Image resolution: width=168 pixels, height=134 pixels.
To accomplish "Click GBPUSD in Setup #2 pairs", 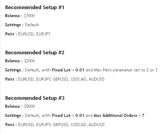I will click(x=60, y=79).
